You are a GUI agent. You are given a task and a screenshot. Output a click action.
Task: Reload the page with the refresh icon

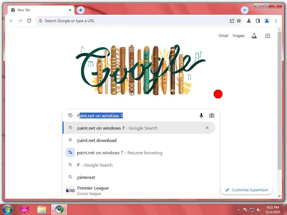29,21
